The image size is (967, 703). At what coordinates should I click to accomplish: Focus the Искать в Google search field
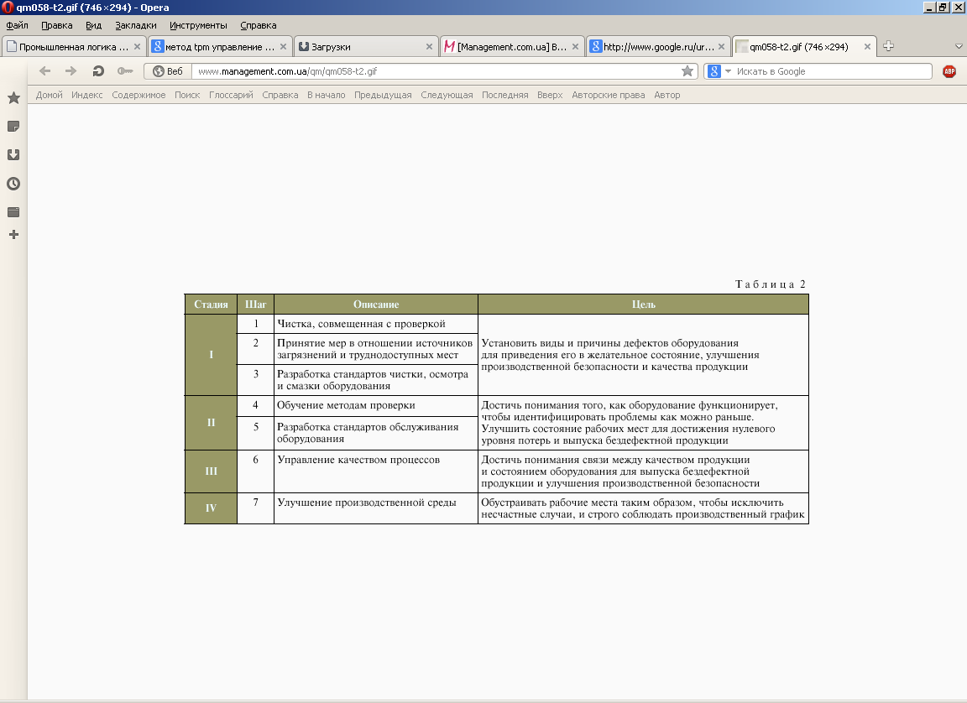[833, 71]
